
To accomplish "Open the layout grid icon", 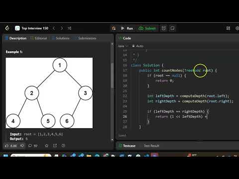I will point(228,28).
